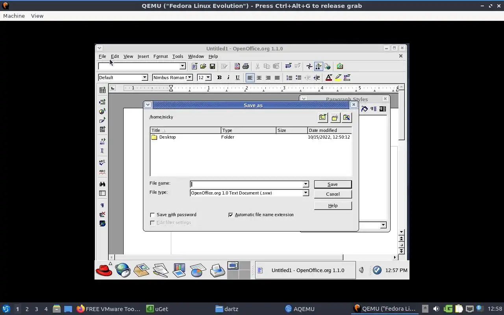Click the Red Hat main menu icon

[x=104, y=270]
